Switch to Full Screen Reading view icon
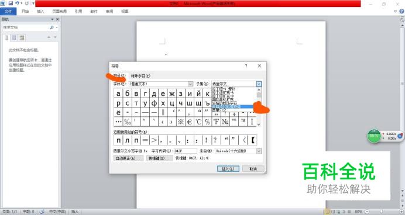This screenshot has width=405, height=215. (x=333, y=211)
